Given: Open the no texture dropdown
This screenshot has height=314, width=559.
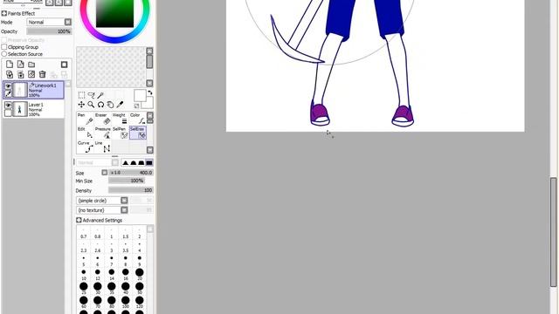Looking at the screenshot, I should point(102,210).
